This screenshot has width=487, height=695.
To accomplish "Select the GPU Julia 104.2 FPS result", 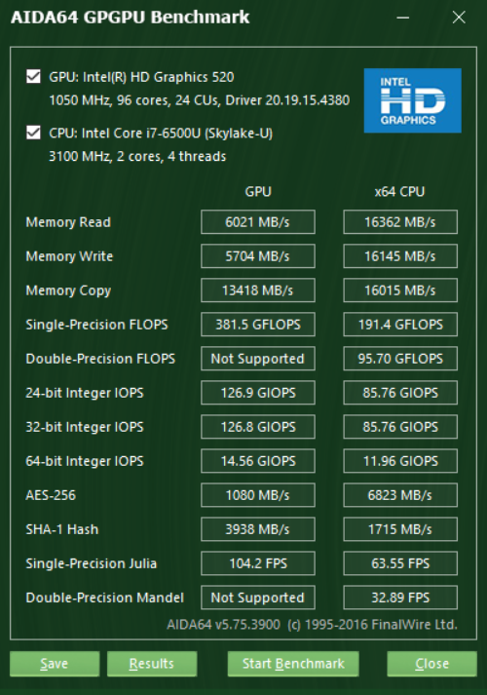I will 258,562.
